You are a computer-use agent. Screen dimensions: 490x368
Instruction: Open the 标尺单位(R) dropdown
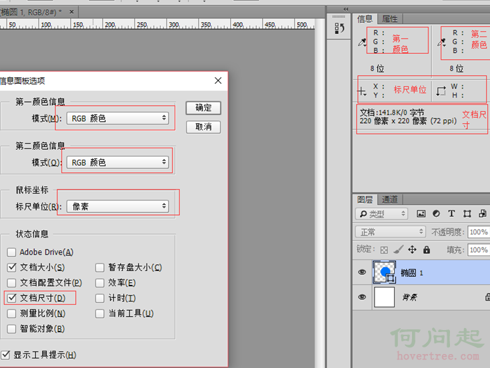[118, 206]
